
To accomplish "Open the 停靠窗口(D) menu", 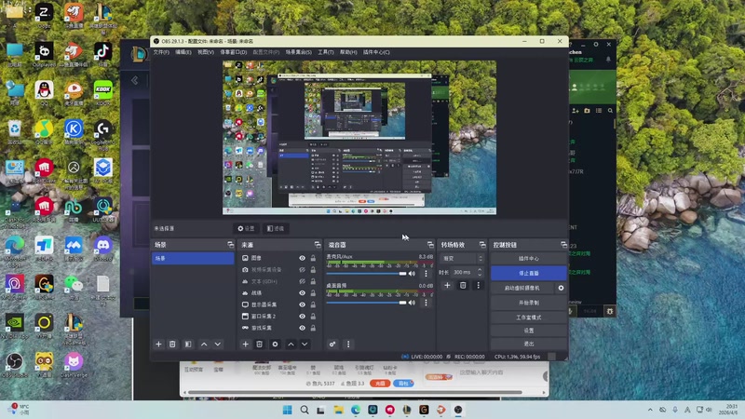I will (x=234, y=52).
